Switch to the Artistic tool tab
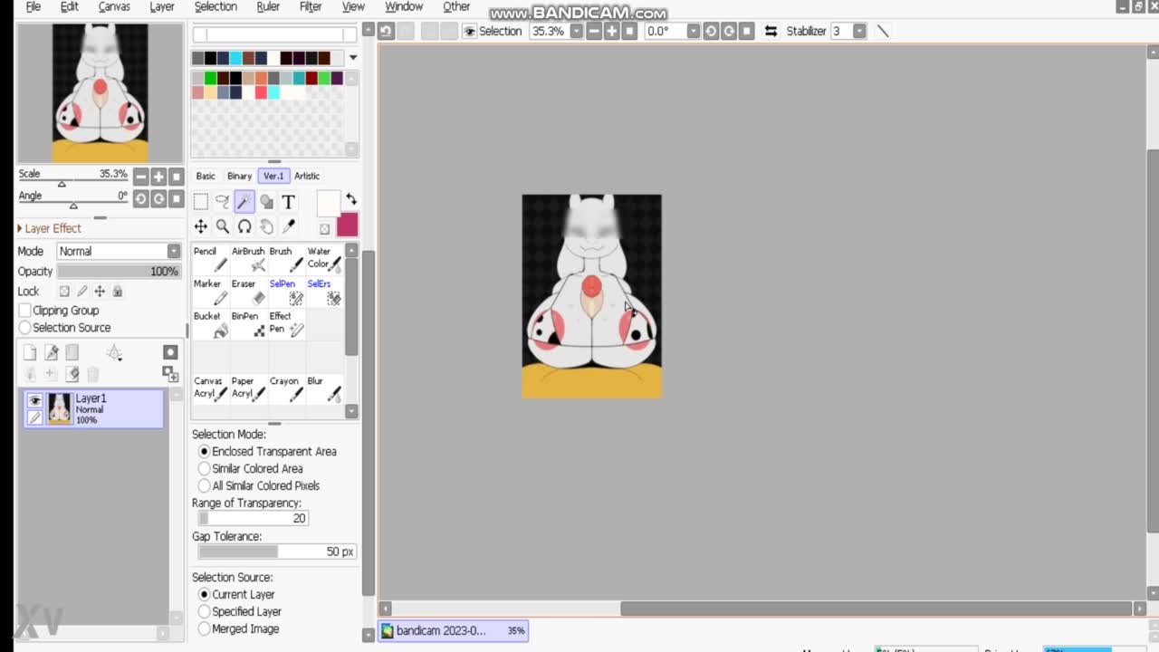 point(306,176)
